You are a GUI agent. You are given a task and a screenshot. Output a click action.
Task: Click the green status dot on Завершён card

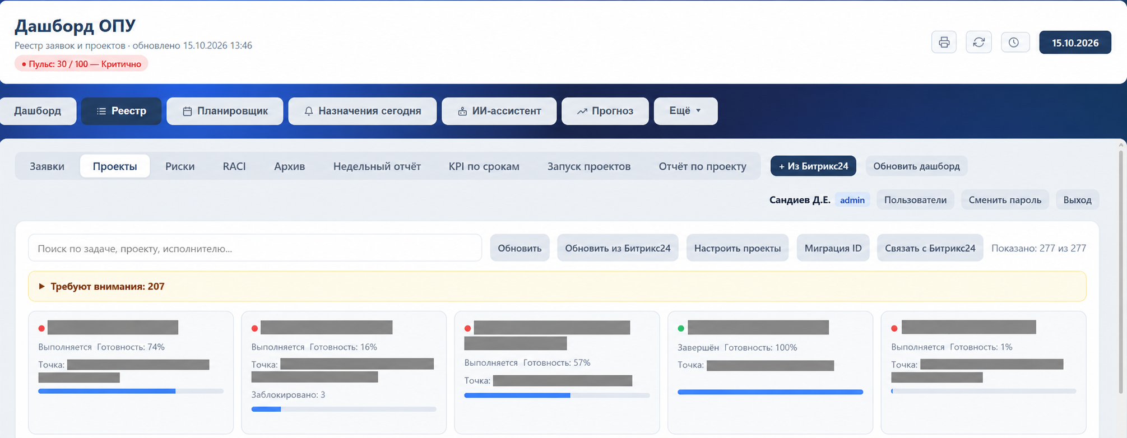point(681,328)
